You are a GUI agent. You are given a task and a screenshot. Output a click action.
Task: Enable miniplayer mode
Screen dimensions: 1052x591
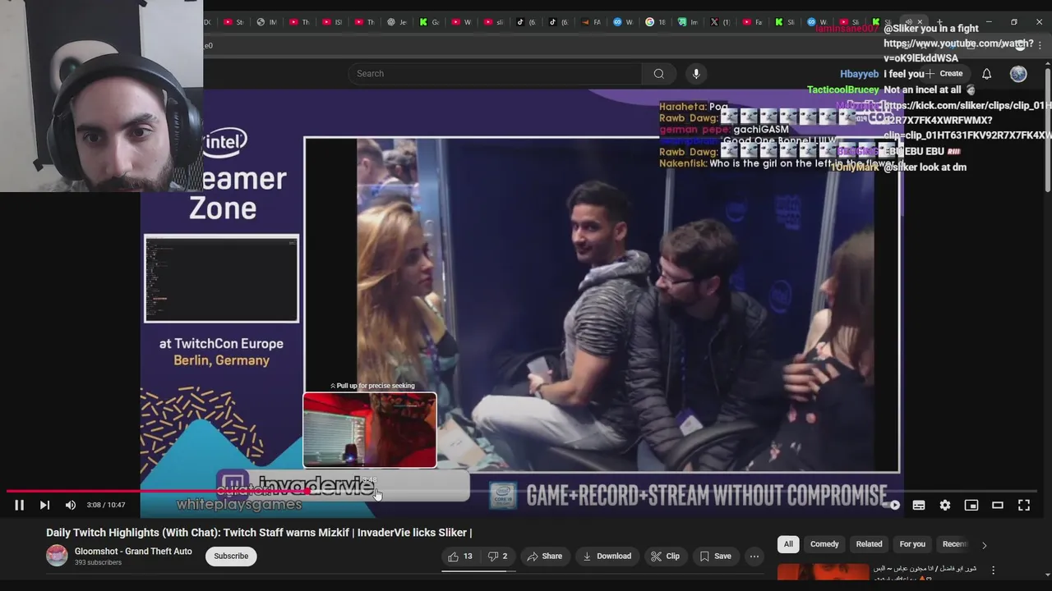coord(971,506)
